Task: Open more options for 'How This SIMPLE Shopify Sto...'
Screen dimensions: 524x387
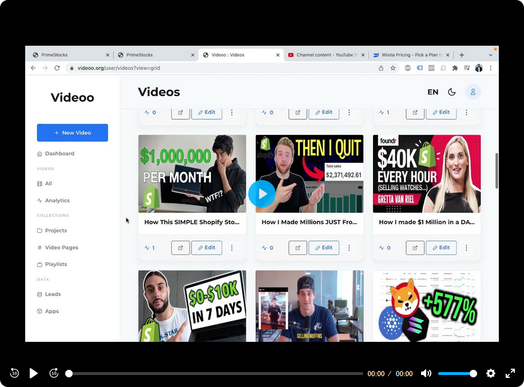Action: 232,248
